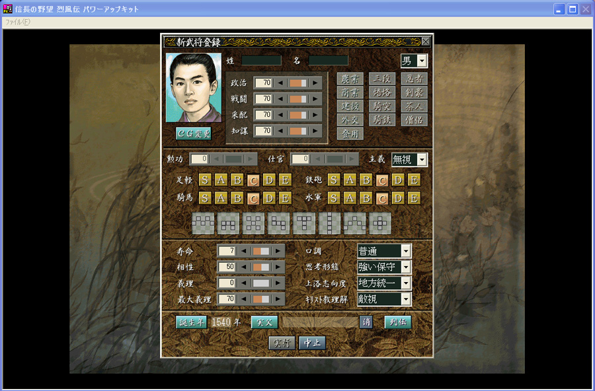Increase 相性 with its right arrow
Image resolution: width=595 pixels, height=391 pixels.
coord(278,267)
